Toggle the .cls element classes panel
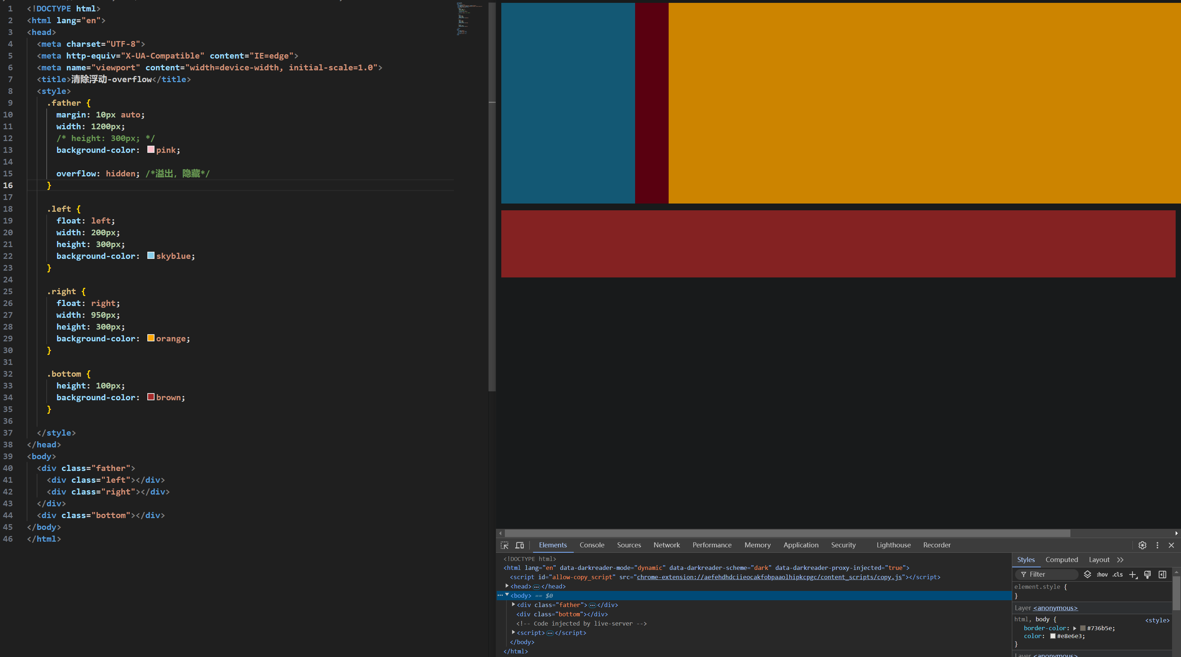 pyautogui.click(x=1118, y=575)
